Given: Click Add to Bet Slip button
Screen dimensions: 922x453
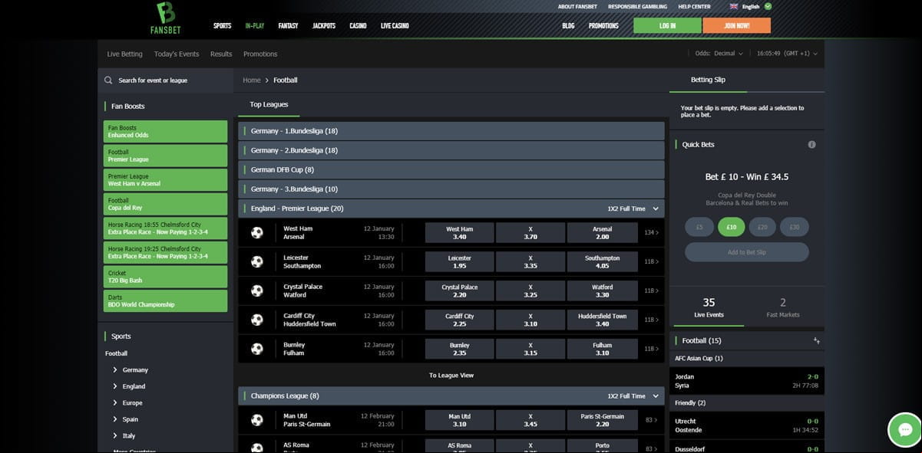Looking at the screenshot, I should click(746, 252).
